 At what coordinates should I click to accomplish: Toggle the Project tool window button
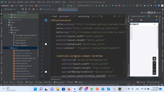pos(2,11)
